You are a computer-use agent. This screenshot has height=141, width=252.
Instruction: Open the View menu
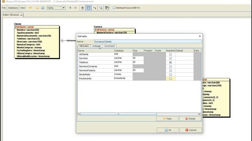(x=22, y=8)
